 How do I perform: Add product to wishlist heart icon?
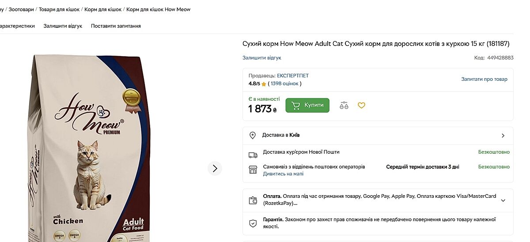361,106
